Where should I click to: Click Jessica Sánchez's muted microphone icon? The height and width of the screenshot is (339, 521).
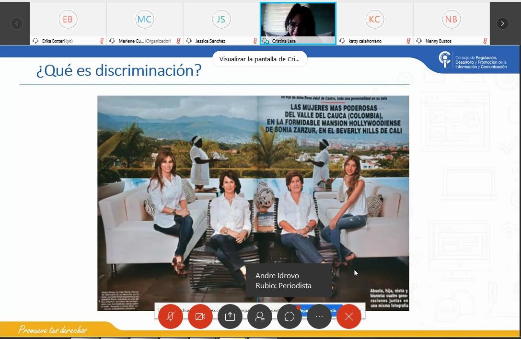coord(255,41)
